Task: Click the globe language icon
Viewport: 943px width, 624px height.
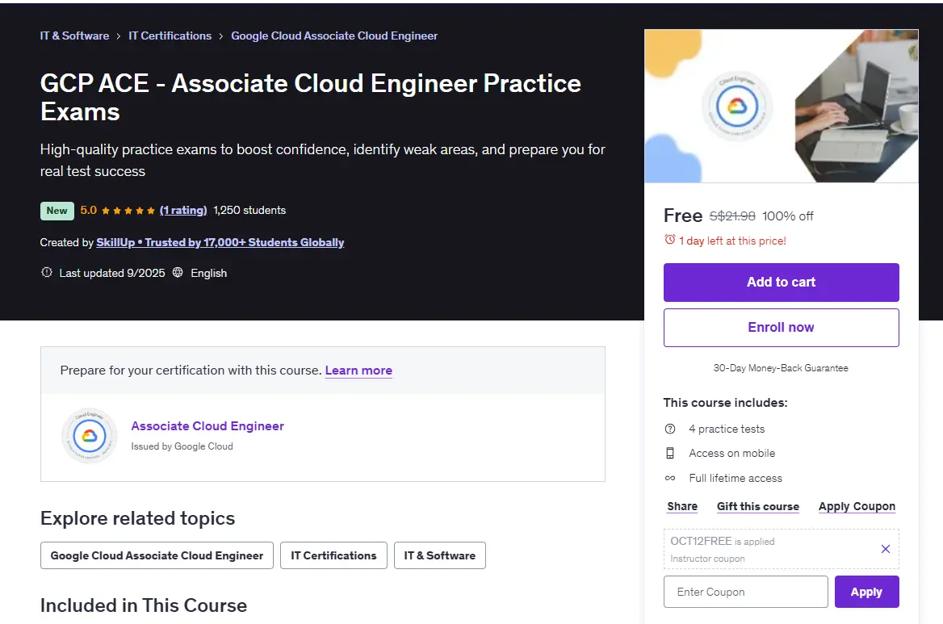Action: pos(178,272)
